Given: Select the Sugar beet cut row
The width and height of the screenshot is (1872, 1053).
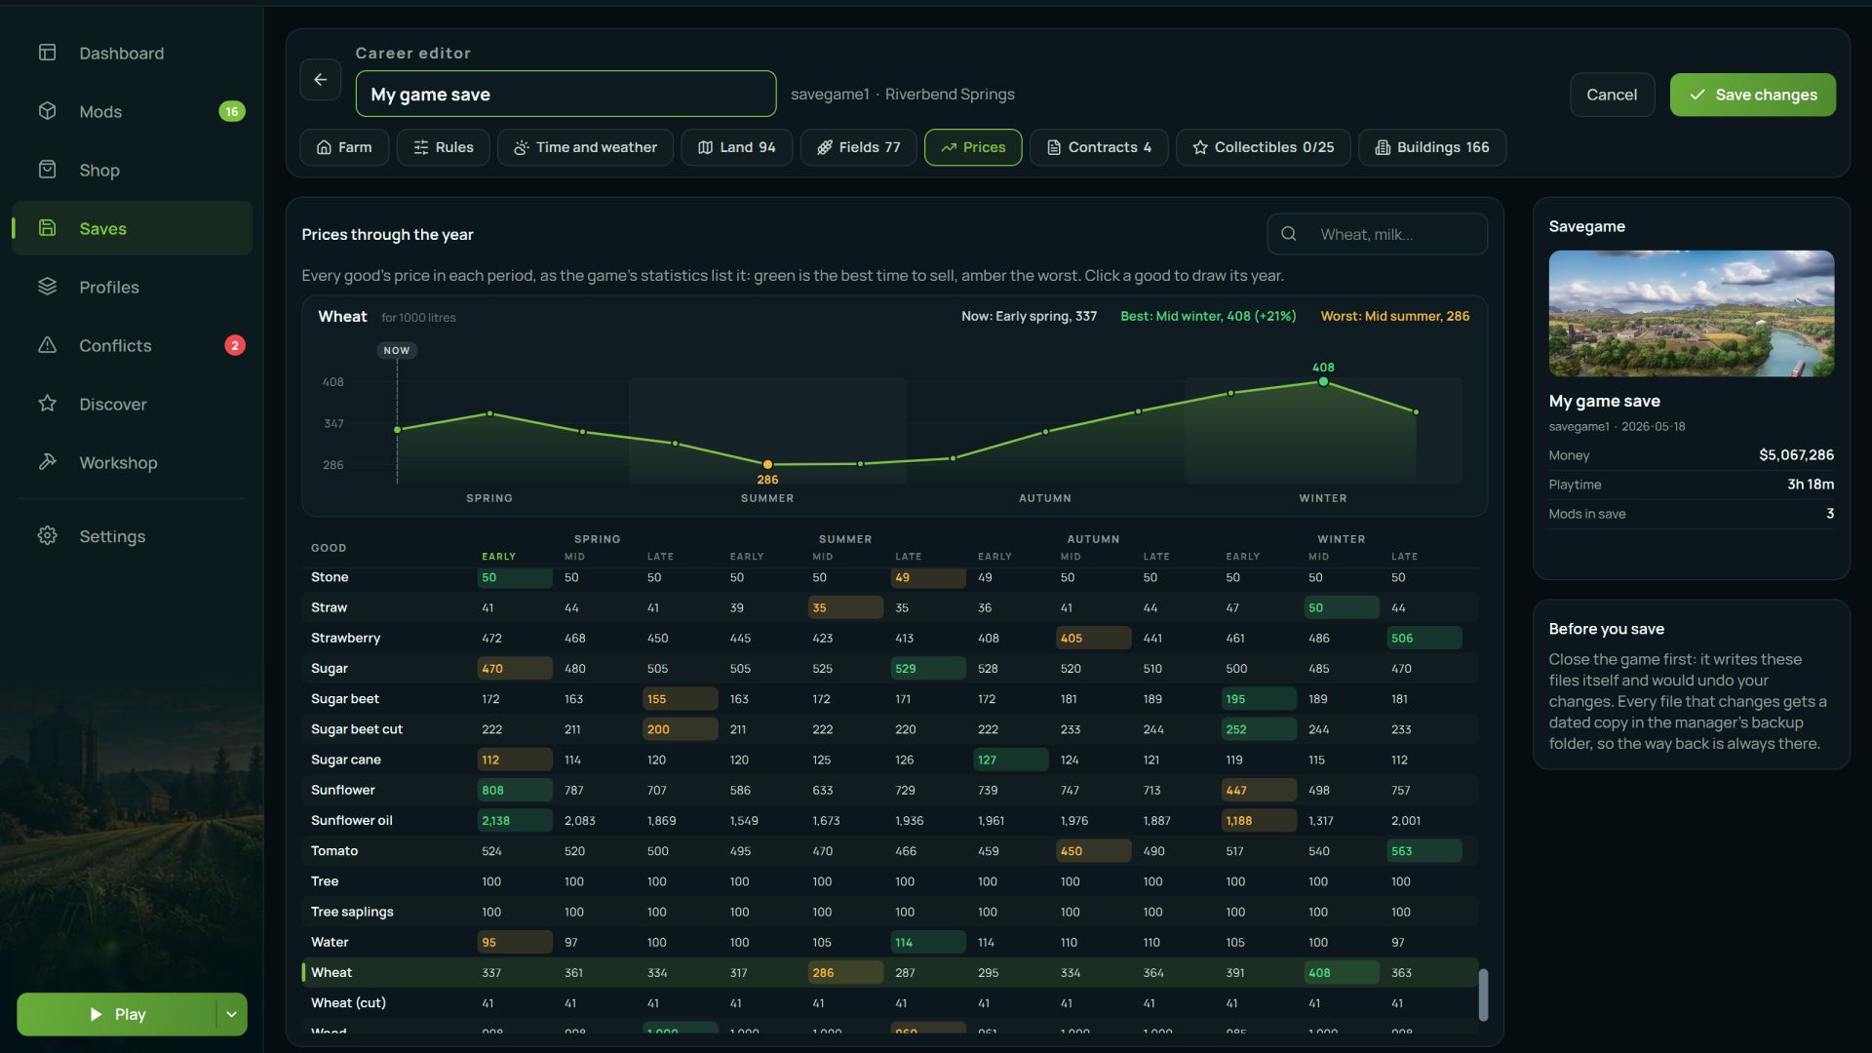Looking at the screenshot, I should 890,729.
